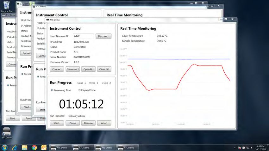
Task: Click the Open Lid button
Action: (x=88, y=69)
